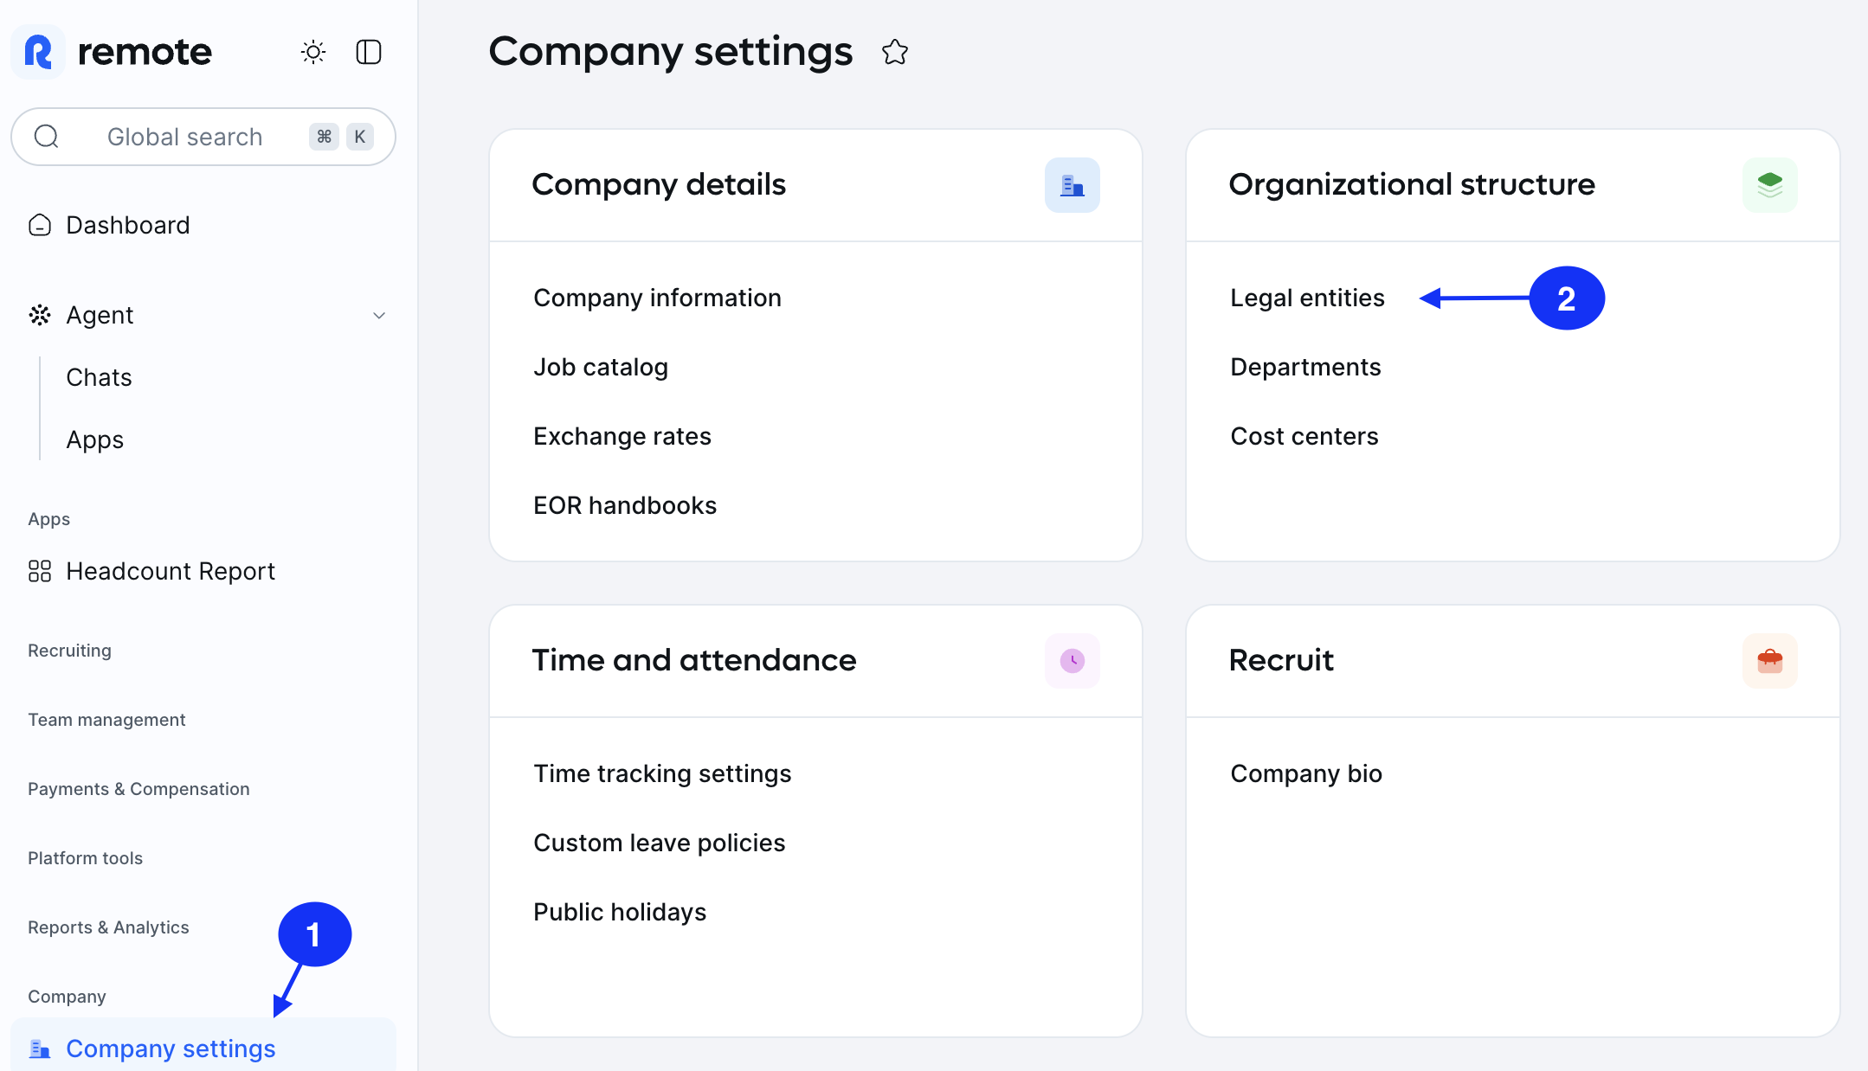Open Time tracking settings link

pos(662,773)
